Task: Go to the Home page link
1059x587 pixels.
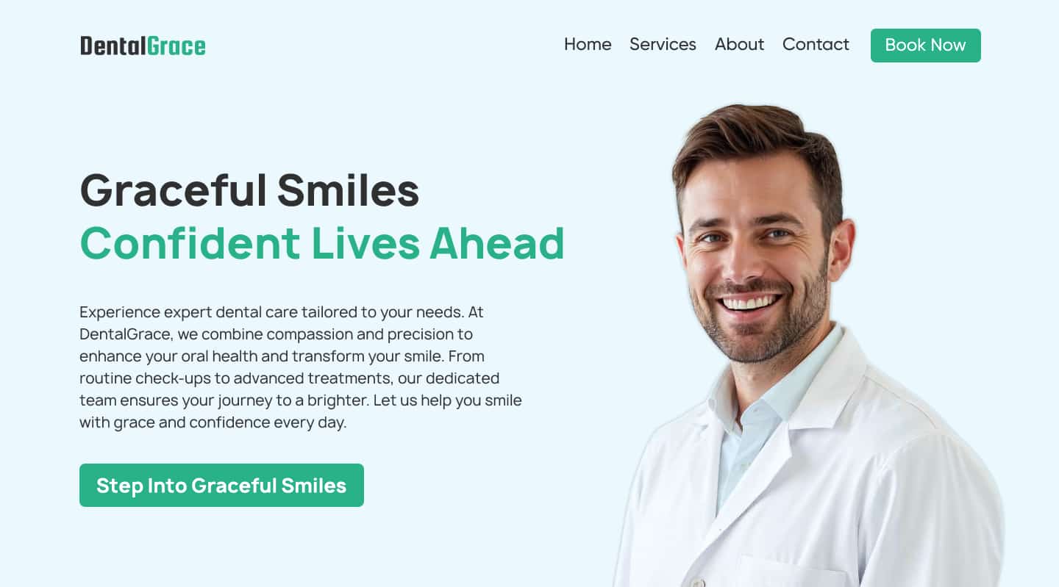Action: [588, 44]
